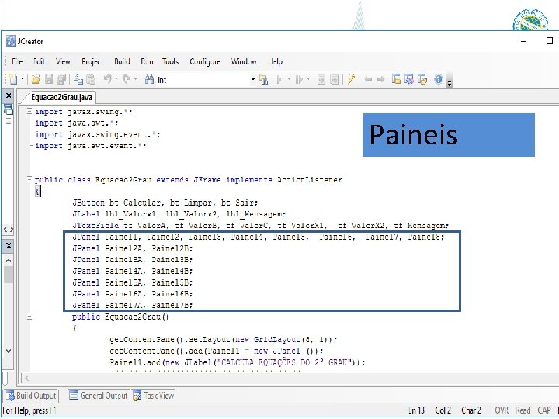Expand the Redo history dropdown
This screenshot has width=559, height=419.
pyautogui.click(x=135, y=79)
